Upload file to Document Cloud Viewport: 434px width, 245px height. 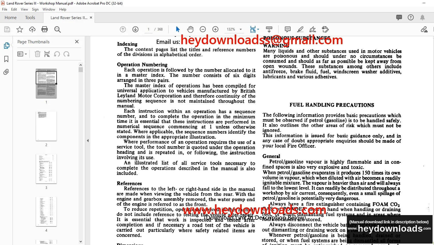click(x=32, y=29)
